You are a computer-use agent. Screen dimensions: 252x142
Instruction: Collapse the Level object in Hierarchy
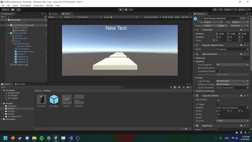11,41
